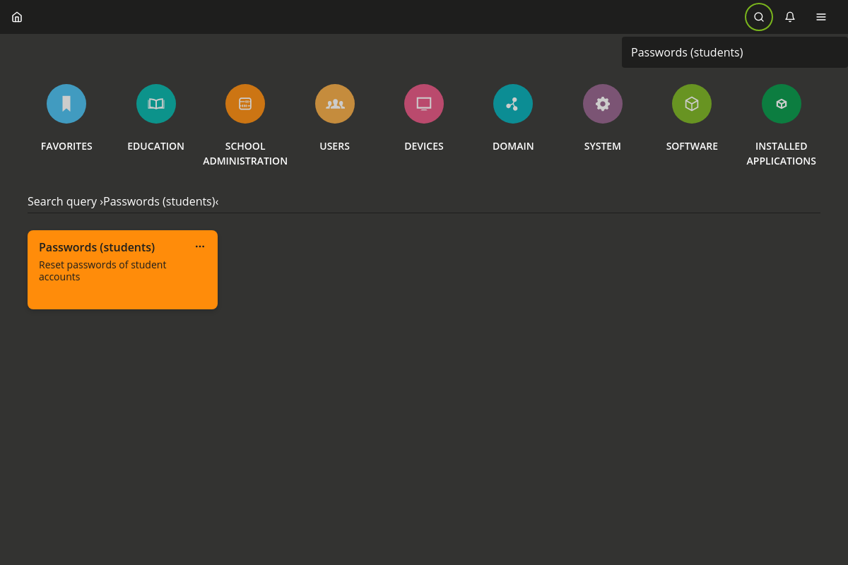Click the Favorites category label

(x=66, y=146)
